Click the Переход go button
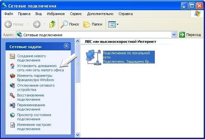This screenshot has height=139, width=205. (x=190, y=35)
